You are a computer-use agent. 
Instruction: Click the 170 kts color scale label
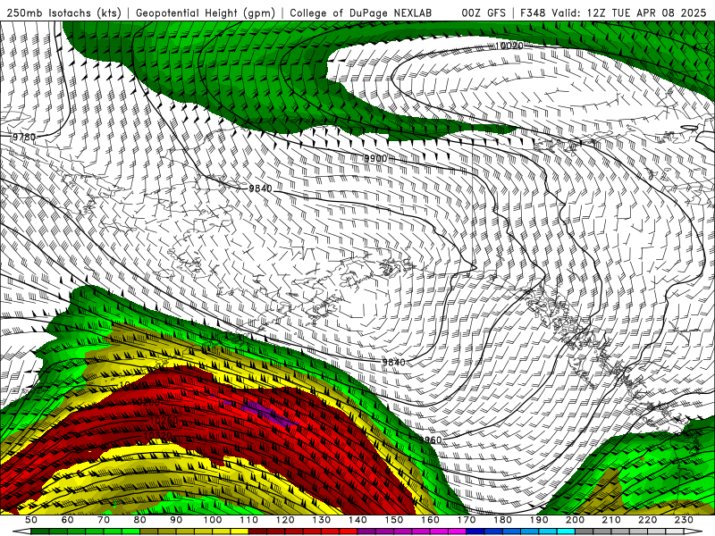pos(467,520)
